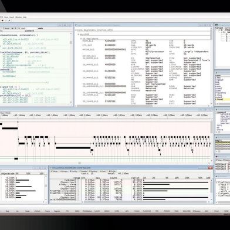Click the 'Not implemented' field value

pos(155,84)
